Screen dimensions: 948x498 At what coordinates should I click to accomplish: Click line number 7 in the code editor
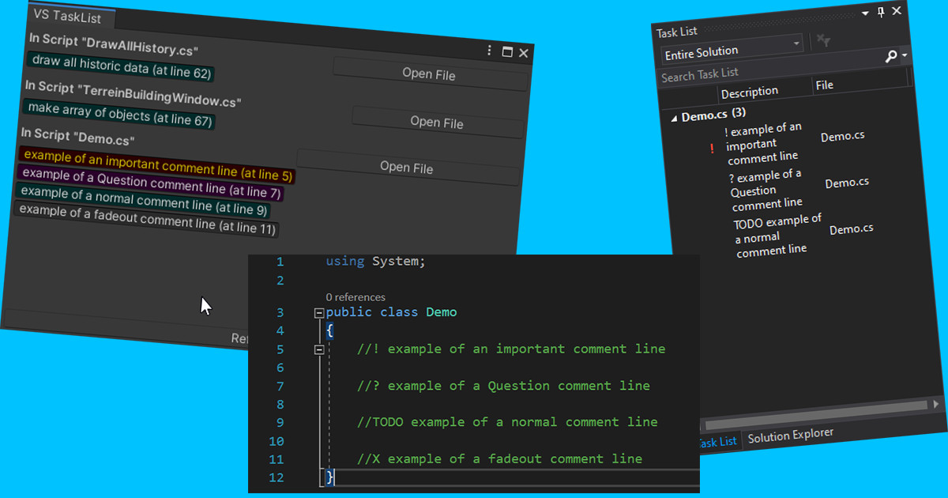coord(280,387)
